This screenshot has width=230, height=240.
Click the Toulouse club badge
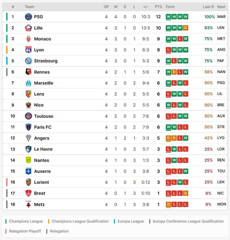29,116
